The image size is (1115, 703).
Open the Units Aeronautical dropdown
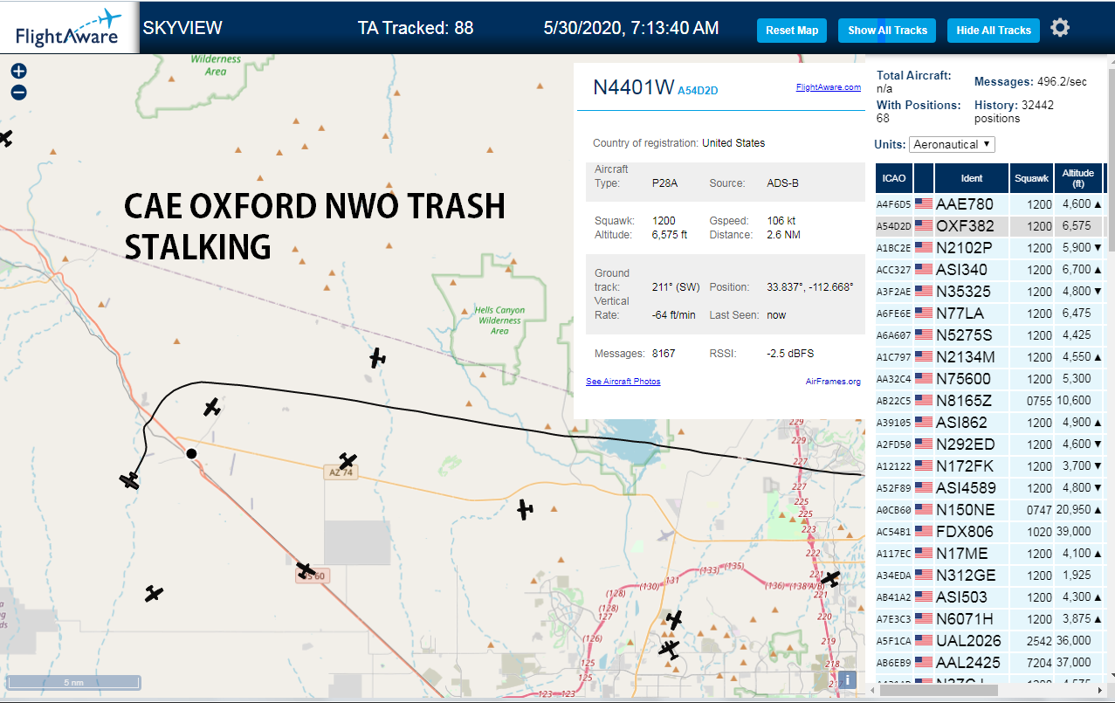coord(952,144)
